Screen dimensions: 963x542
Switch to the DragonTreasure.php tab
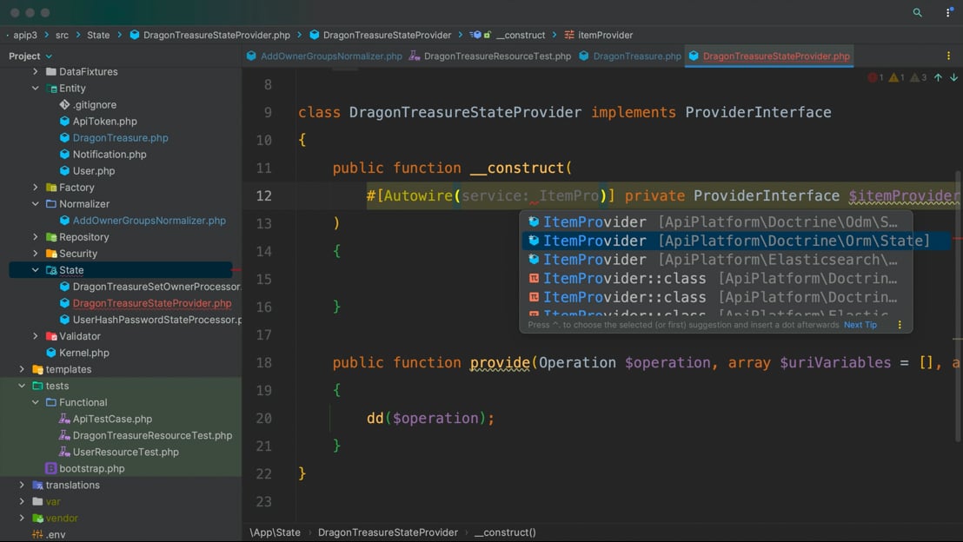[636, 56]
